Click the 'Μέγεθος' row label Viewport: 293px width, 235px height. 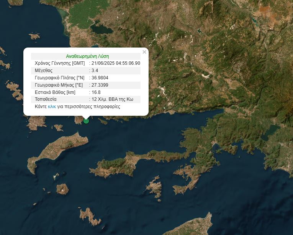point(43,71)
